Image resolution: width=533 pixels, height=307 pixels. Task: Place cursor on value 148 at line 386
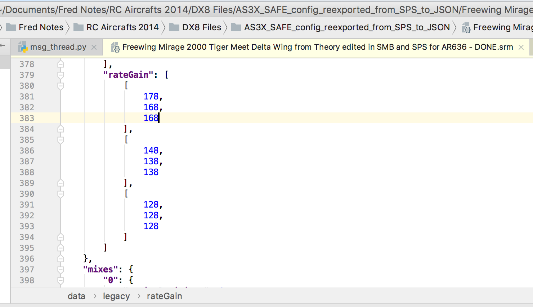click(x=151, y=151)
